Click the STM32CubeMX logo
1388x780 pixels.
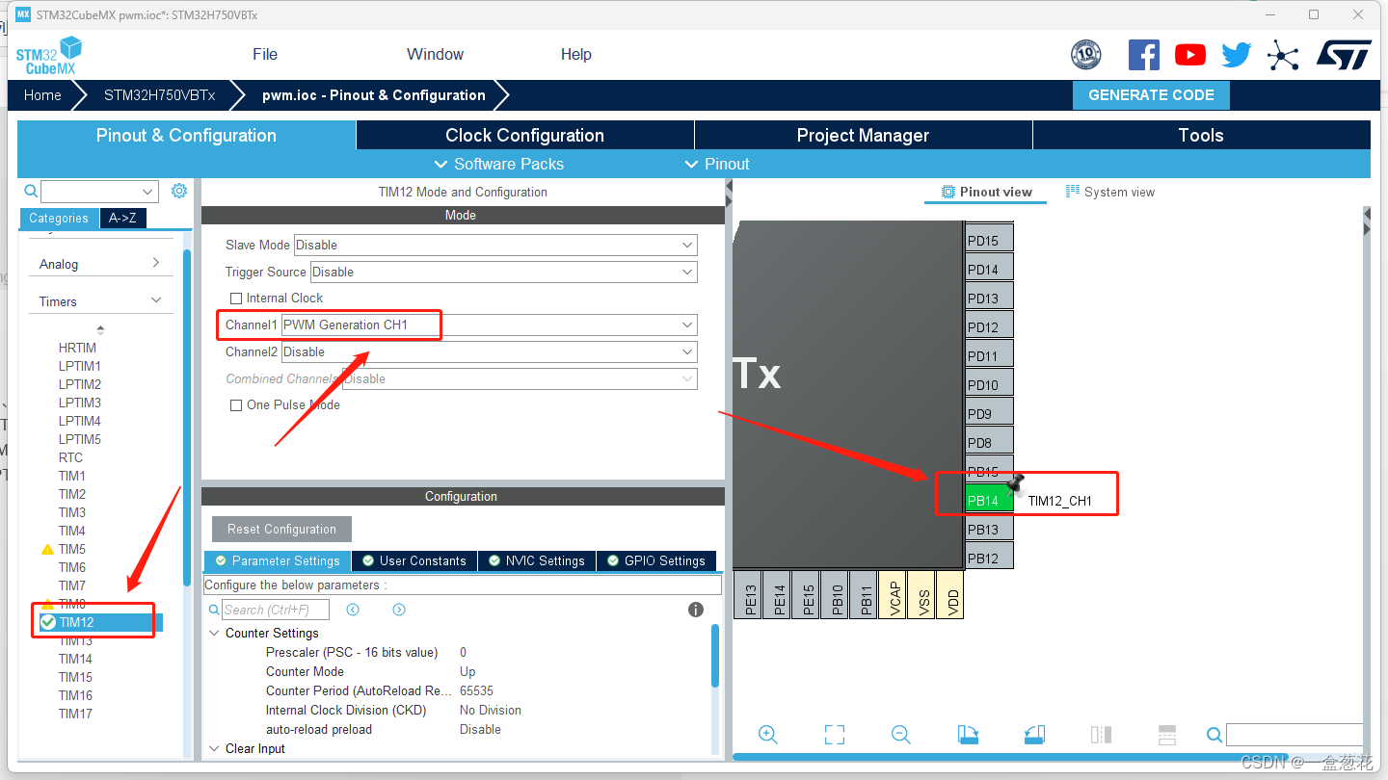point(49,56)
